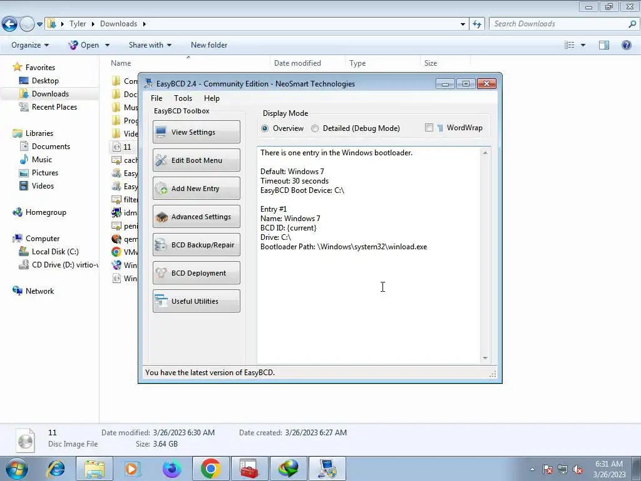Open Explorer help icon
The height and width of the screenshot is (481, 641).
click(x=626, y=45)
